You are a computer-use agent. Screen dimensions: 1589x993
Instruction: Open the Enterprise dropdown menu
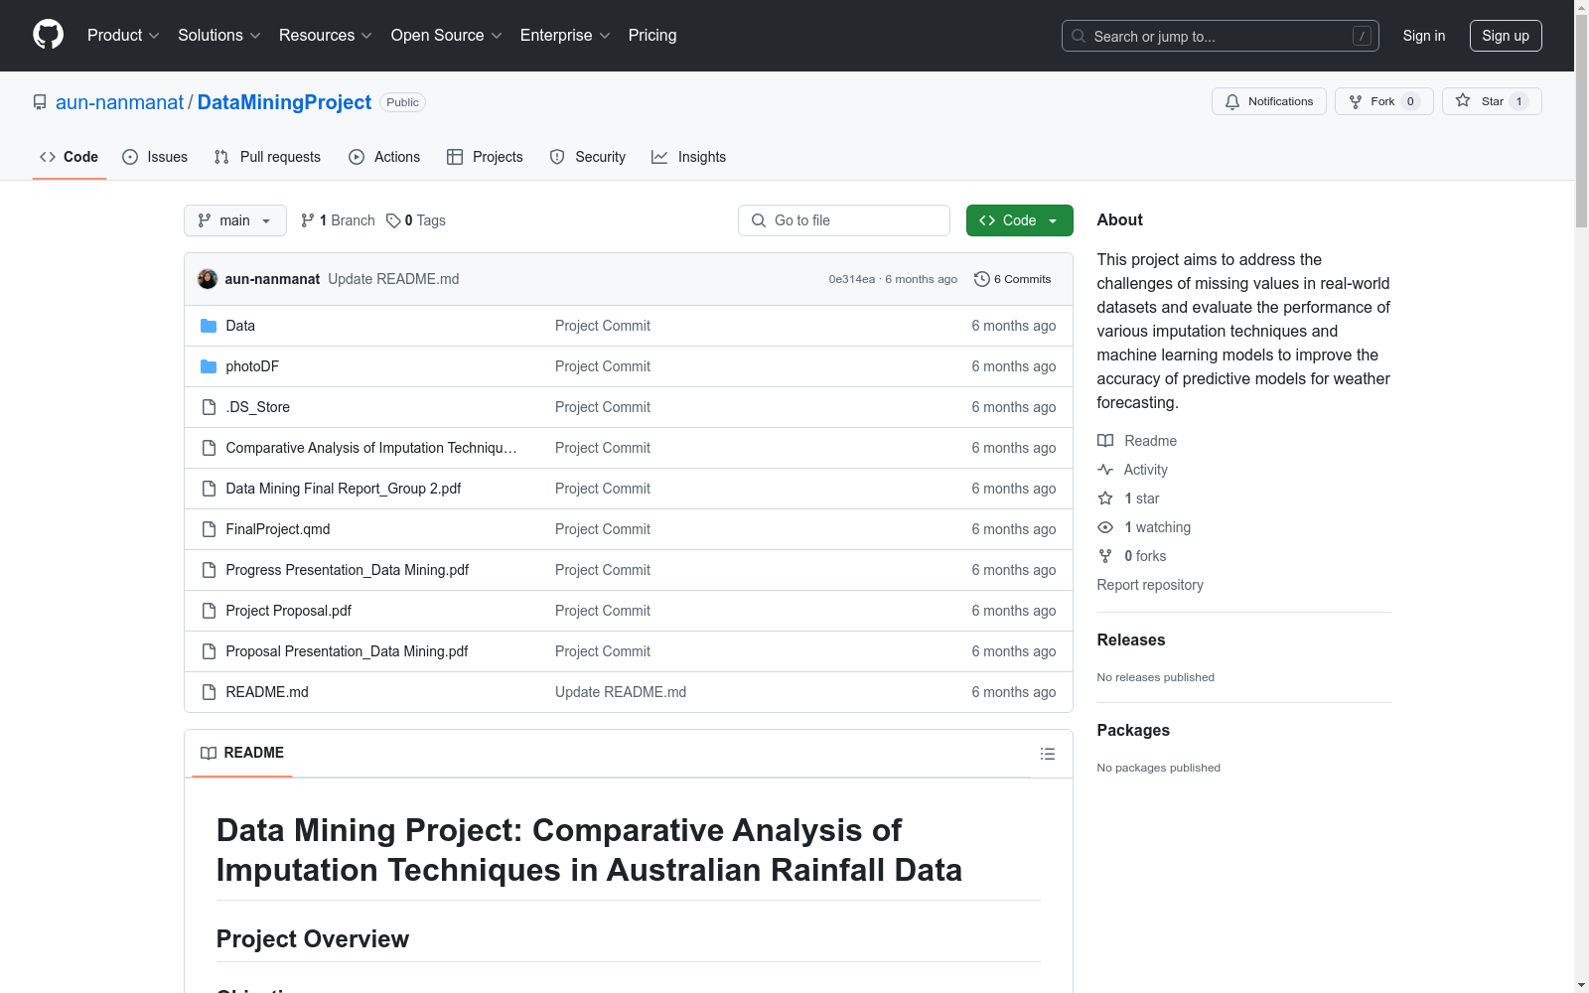(x=565, y=36)
